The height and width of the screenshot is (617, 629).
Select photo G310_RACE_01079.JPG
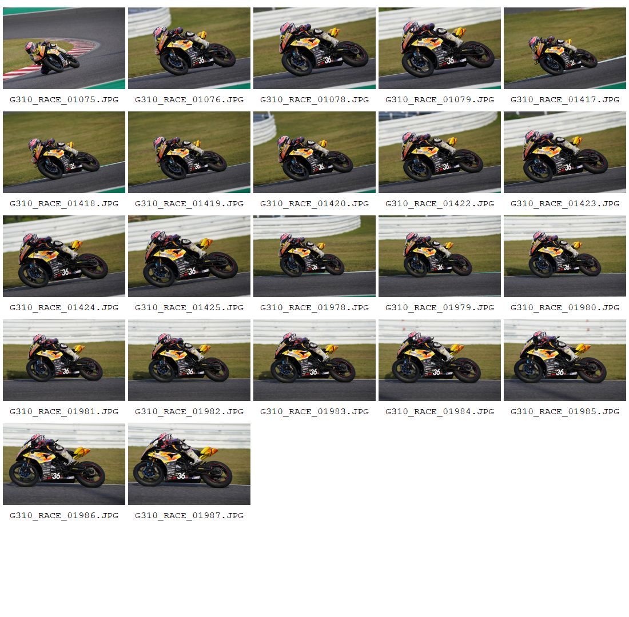click(x=440, y=48)
